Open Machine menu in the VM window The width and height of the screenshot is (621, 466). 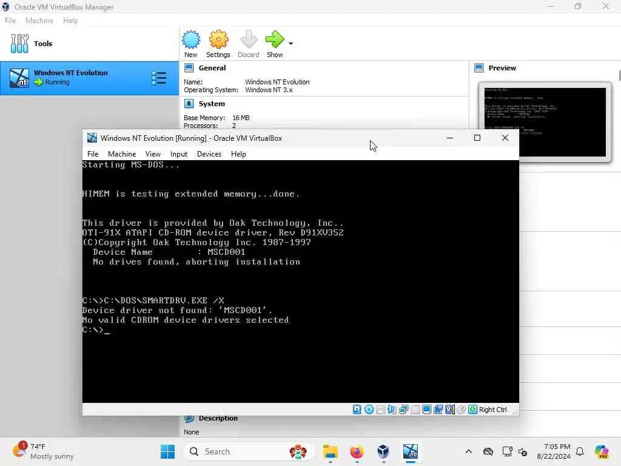click(122, 154)
